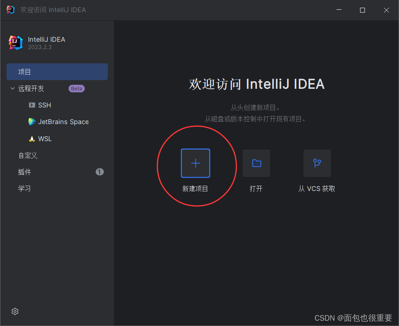Click the 打开 label
The height and width of the screenshot is (326, 399).
256,189
